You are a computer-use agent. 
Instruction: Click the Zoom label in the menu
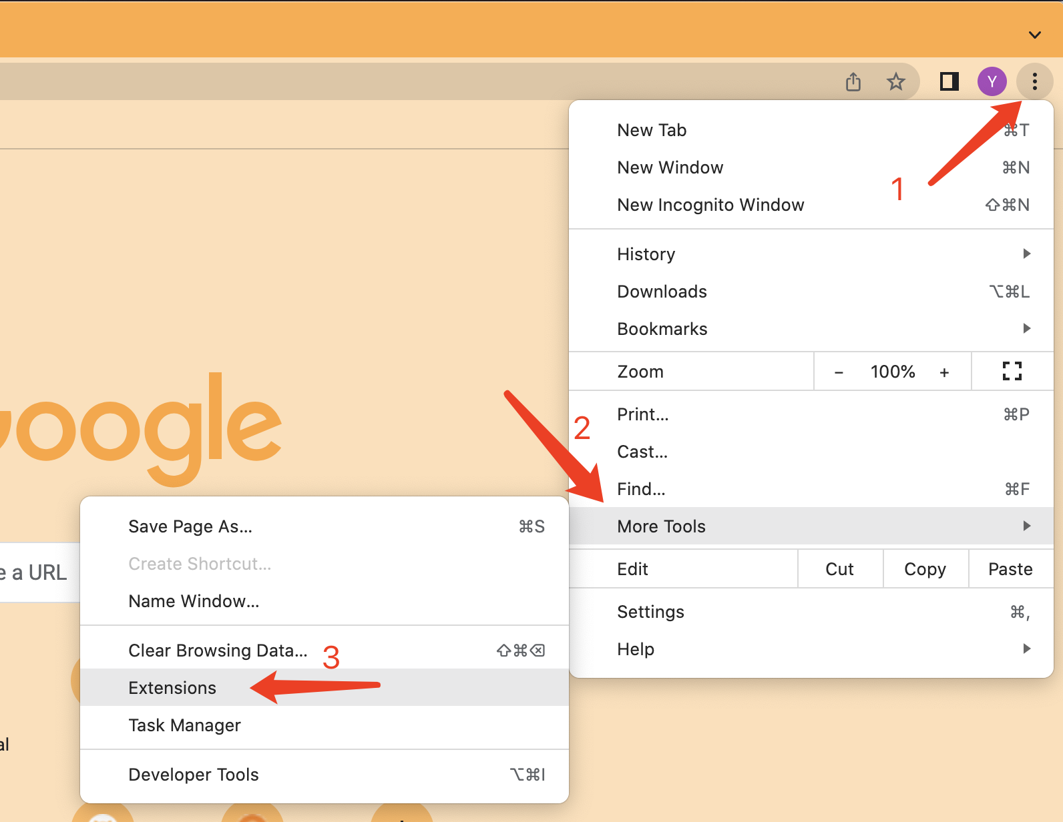click(x=640, y=372)
